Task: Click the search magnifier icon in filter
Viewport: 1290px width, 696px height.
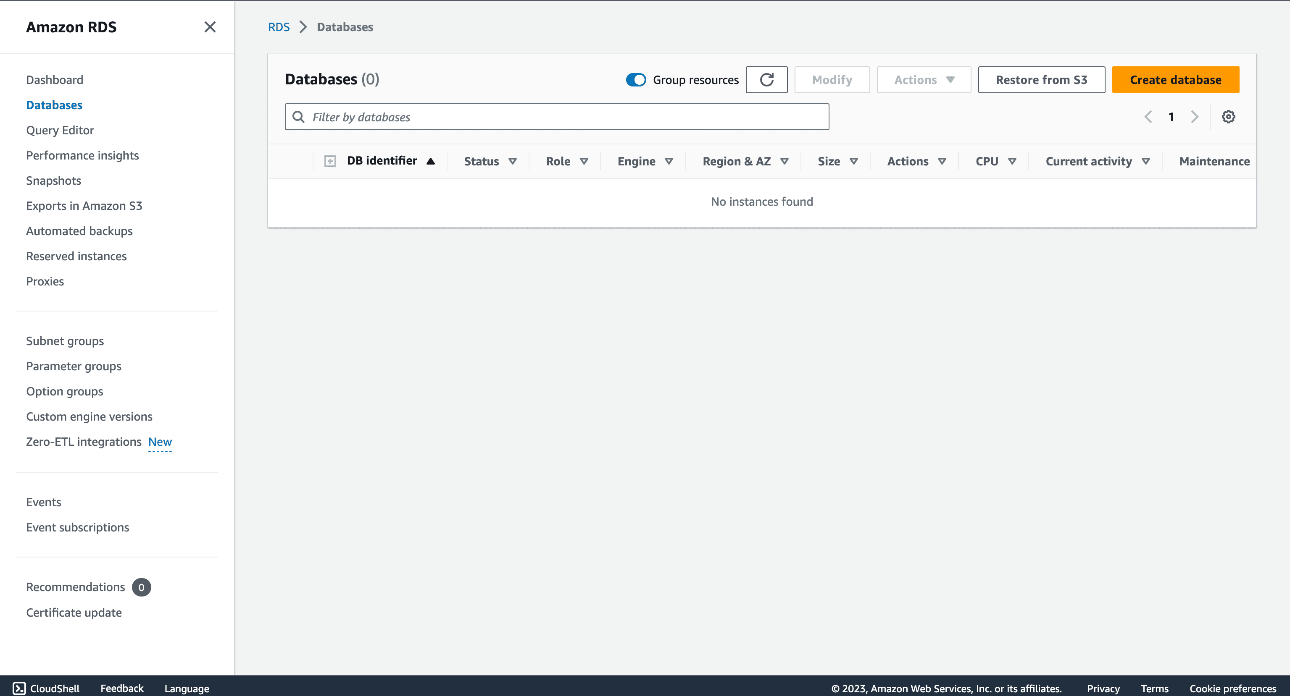Action: [x=298, y=117]
